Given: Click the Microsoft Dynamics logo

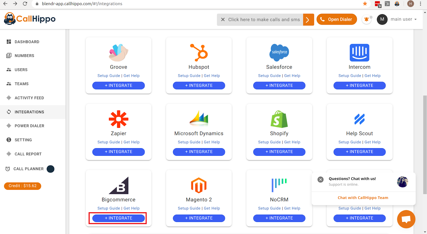Looking at the screenshot, I should [x=199, y=118].
